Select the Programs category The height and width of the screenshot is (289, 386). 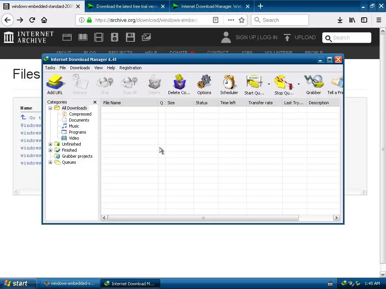[77, 132]
